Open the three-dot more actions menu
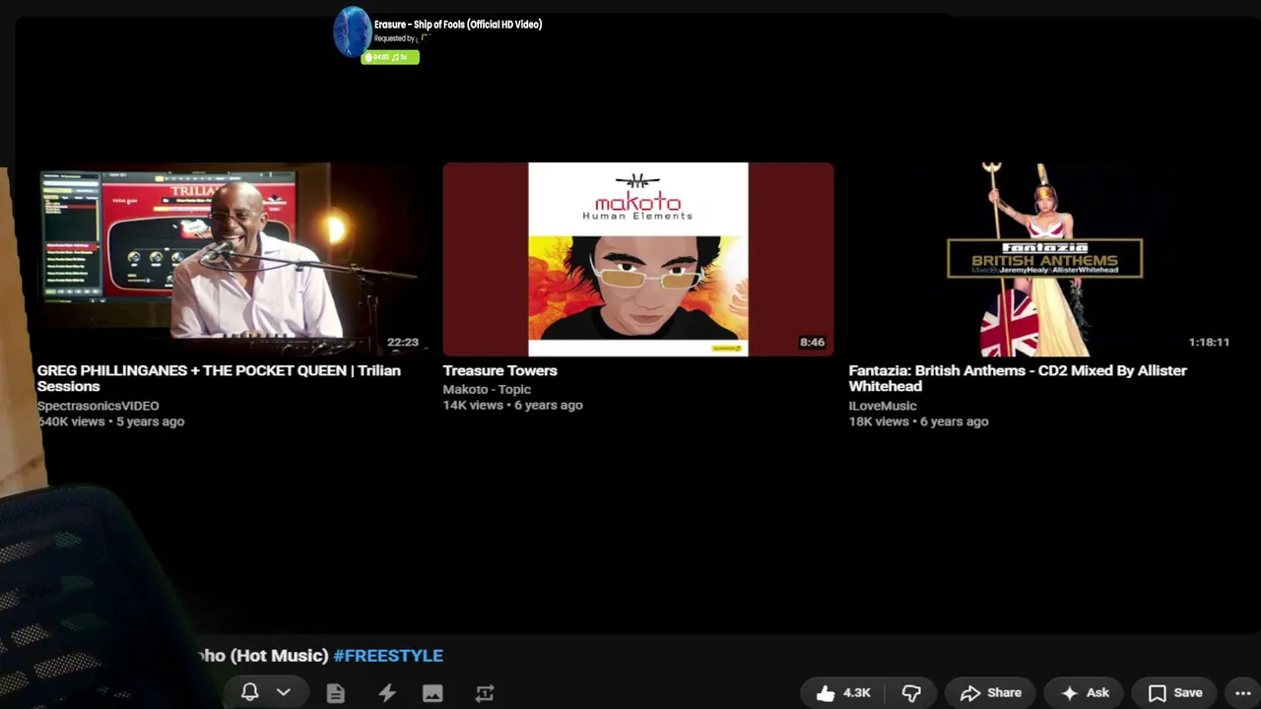This screenshot has width=1261, height=709. pyautogui.click(x=1243, y=693)
